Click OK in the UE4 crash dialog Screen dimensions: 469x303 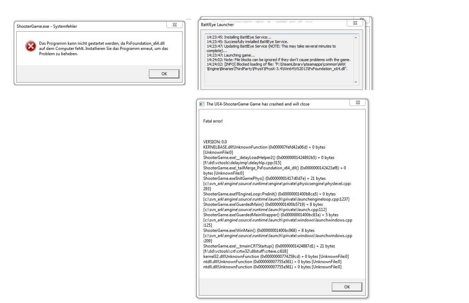click(347, 287)
